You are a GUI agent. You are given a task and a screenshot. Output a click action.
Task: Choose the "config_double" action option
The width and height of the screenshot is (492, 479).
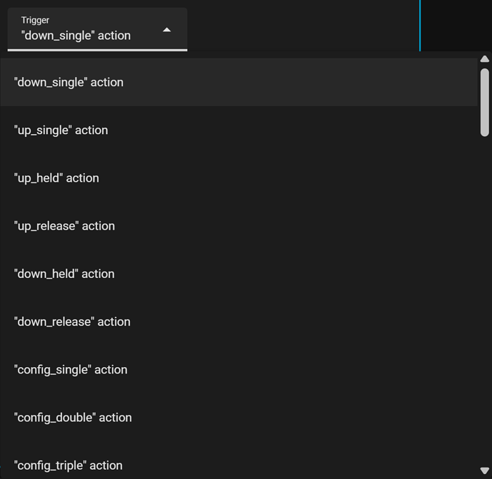click(73, 418)
